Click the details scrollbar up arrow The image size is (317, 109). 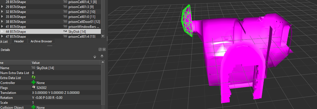(x=103, y=62)
